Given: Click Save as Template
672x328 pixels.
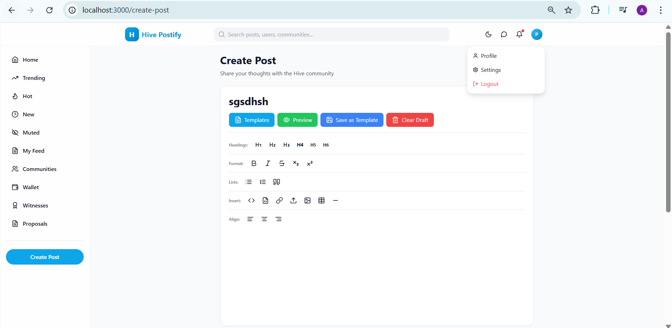Looking at the screenshot, I should [x=352, y=120].
